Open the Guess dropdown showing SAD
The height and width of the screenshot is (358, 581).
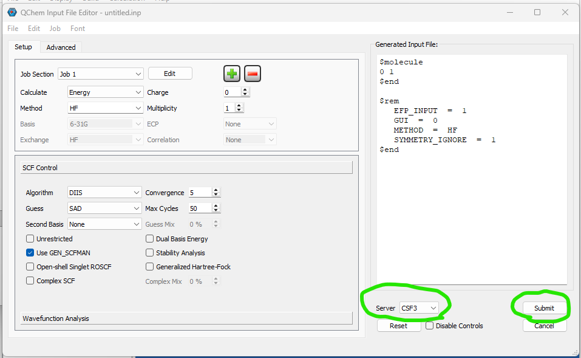[104, 208]
